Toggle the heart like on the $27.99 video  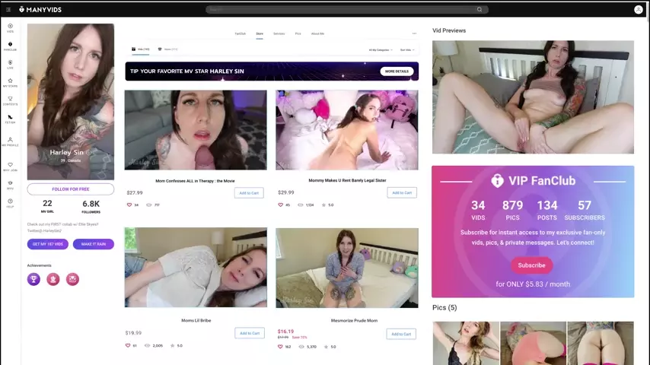click(129, 205)
